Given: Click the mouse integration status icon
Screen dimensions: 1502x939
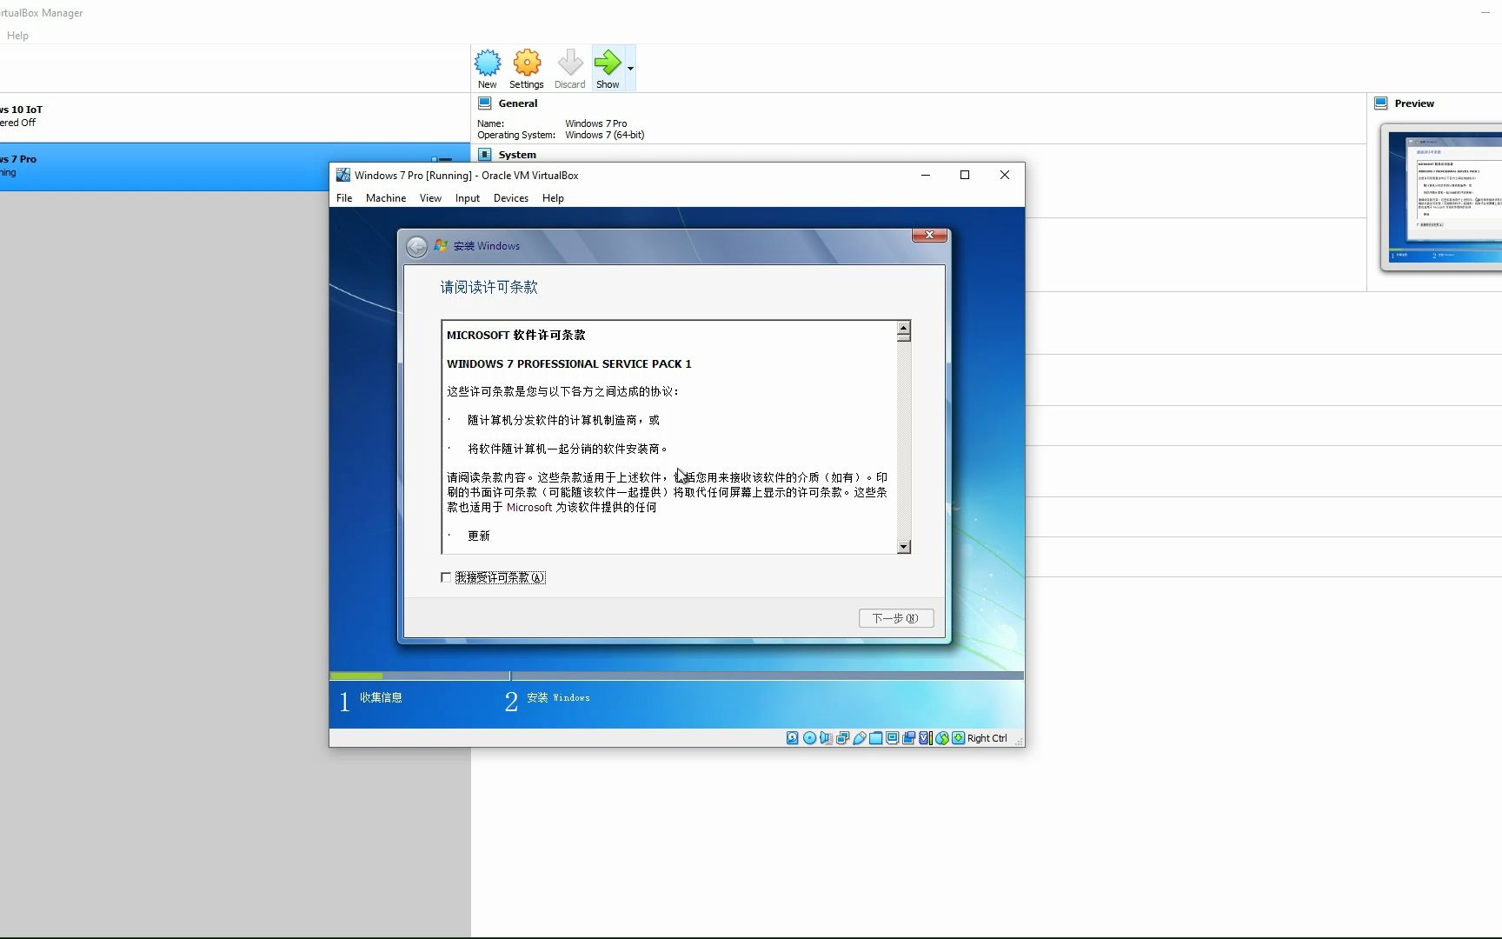Looking at the screenshot, I should pos(942,737).
